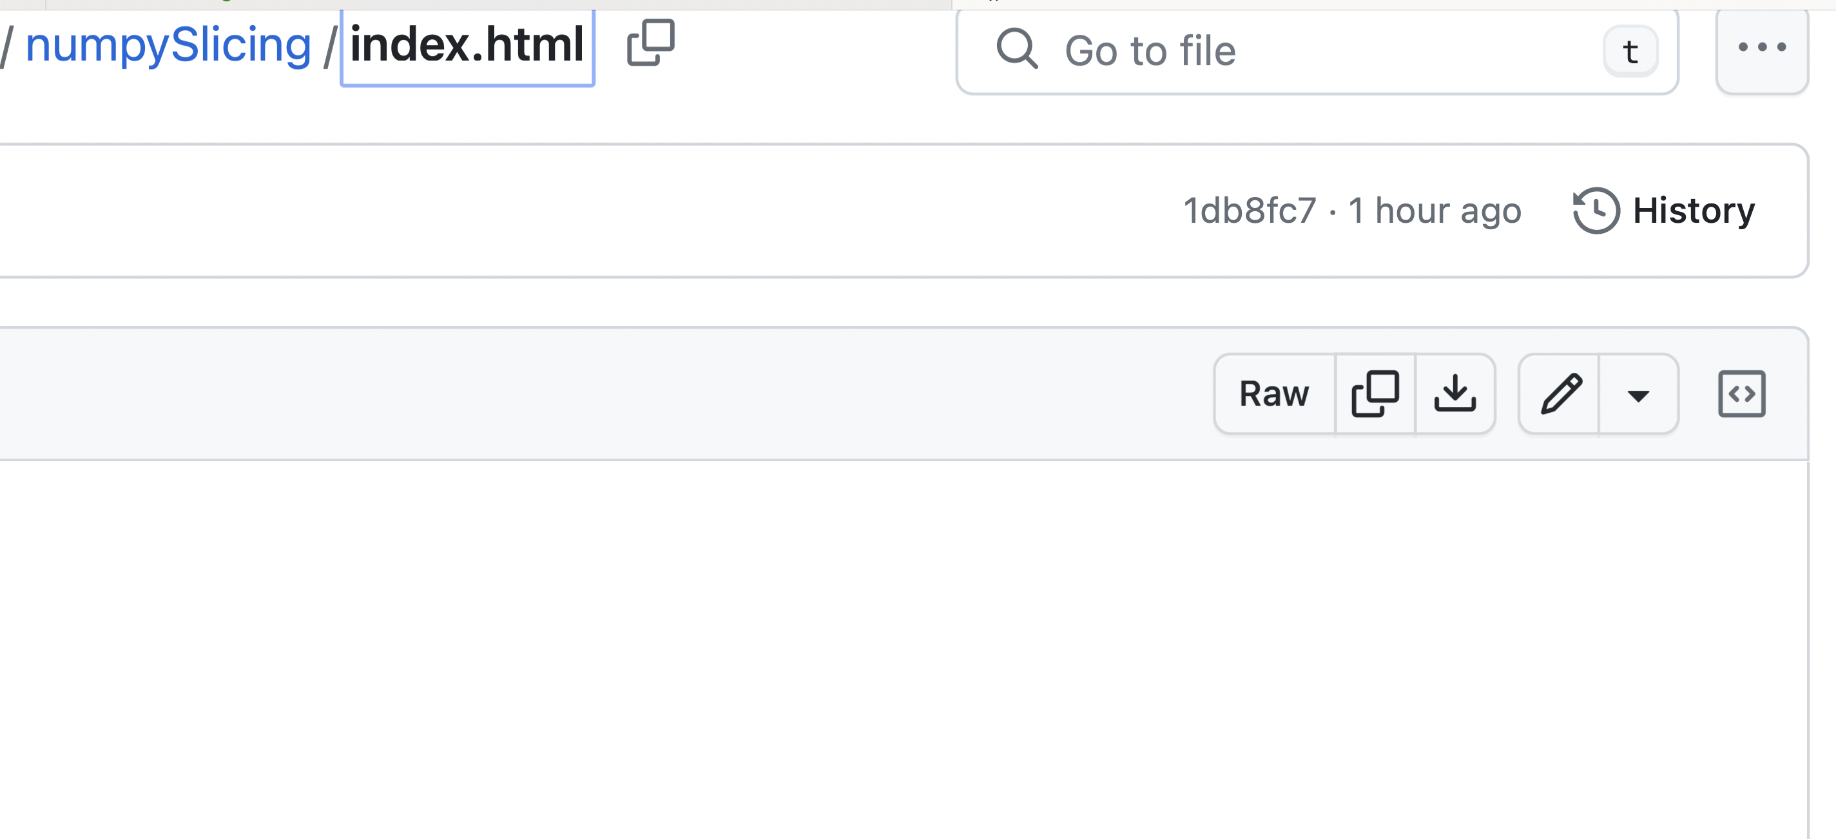
Task: Open the three-dots more options menu
Action: (1762, 48)
